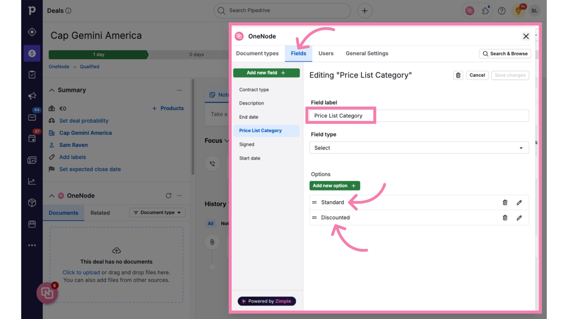Expand the Focus section chevron
The width and height of the screenshot is (568, 319).
coord(227,141)
